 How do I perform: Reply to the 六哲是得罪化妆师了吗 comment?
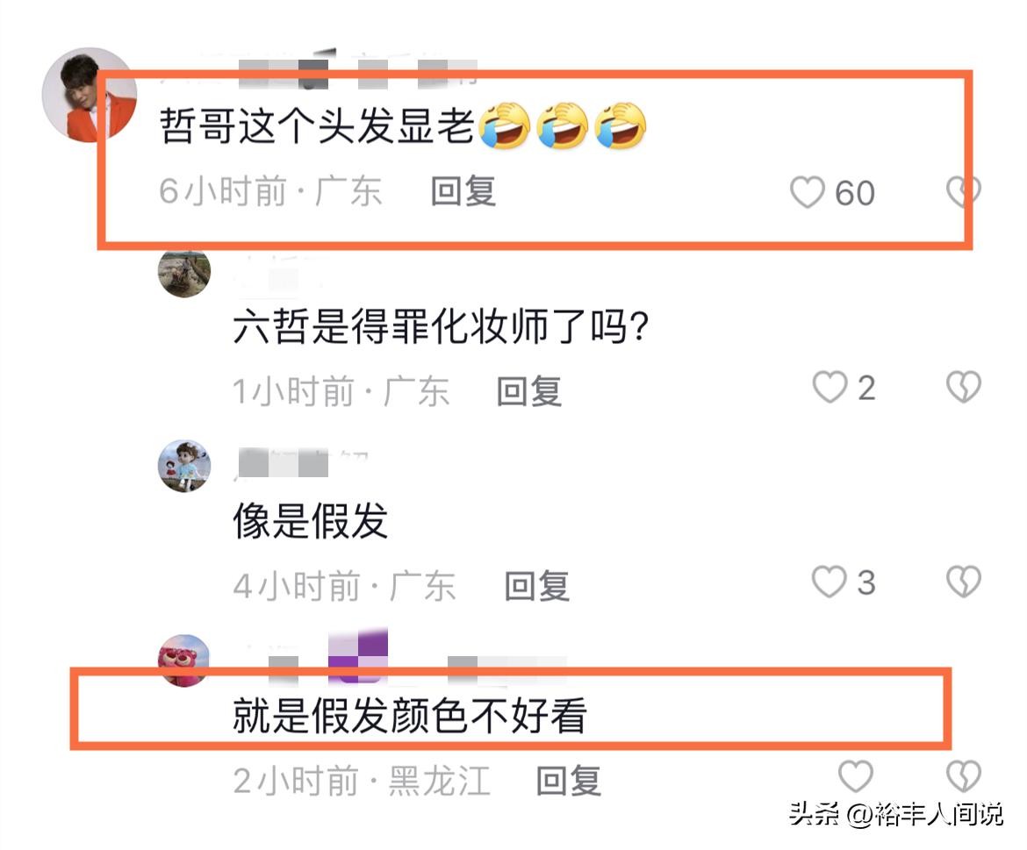[x=529, y=391]
